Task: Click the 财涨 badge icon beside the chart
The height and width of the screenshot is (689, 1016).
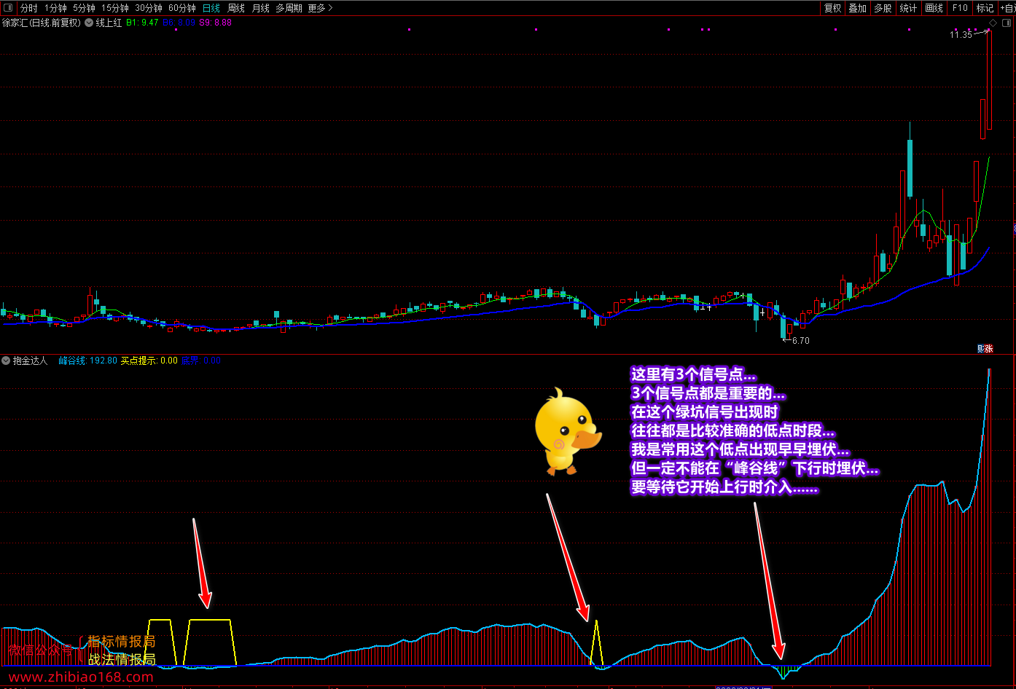Action: [985, 349]
